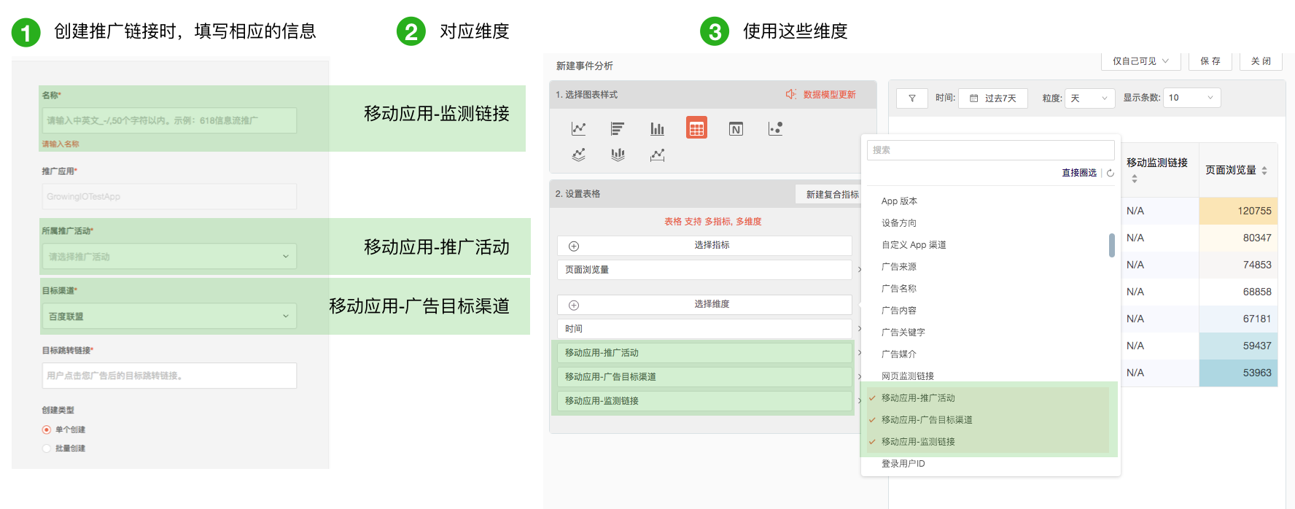Open the 粒度 granularity dropdown
1295x509 pixels.
pyautogui.click(x=1089, y=98)
